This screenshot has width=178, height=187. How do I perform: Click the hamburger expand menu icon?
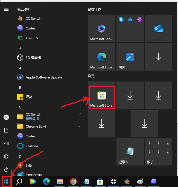tap(6, 9)
